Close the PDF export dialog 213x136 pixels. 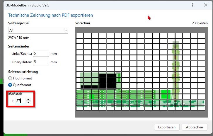click(x=206, y=5)
